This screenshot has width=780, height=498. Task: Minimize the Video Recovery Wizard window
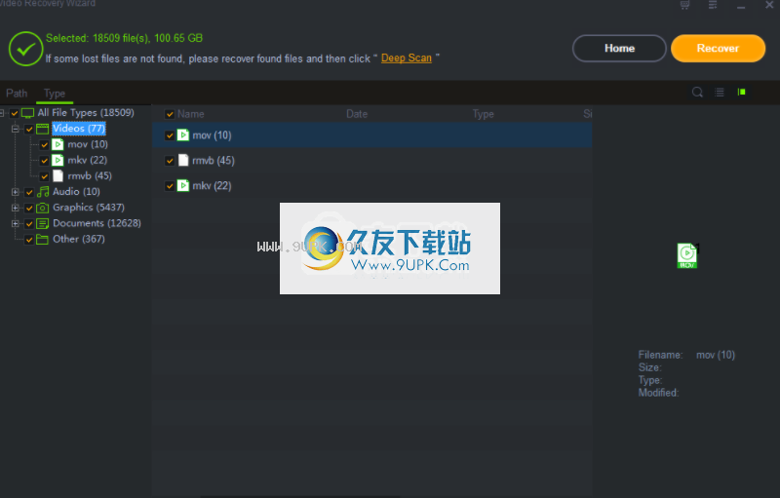pos(741,5)
